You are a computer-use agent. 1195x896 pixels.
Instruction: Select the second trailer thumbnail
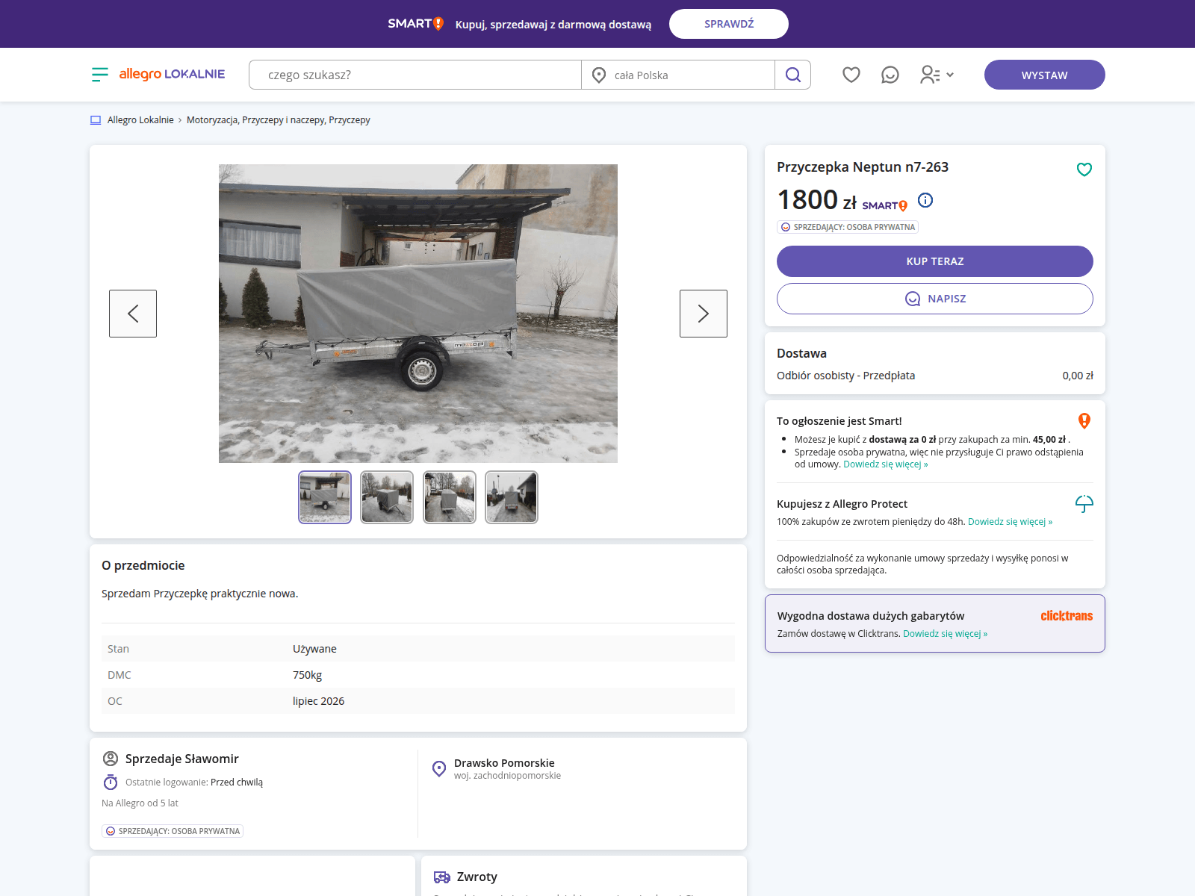[387, 497]
